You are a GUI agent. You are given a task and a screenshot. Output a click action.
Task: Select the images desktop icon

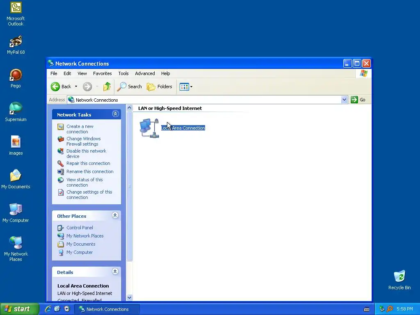(x=16, y=146)
